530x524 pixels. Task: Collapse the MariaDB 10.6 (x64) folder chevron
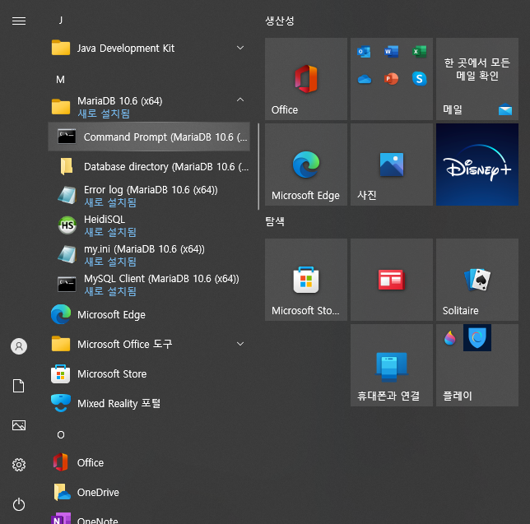[240, 100]
